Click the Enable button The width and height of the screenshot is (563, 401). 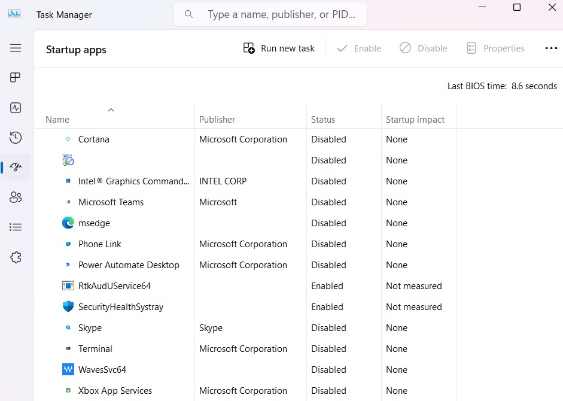359,48
